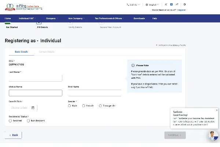This screenshot has height=147, width=220.
Task: Follow the Register link
Action: (x=181, y=10)
